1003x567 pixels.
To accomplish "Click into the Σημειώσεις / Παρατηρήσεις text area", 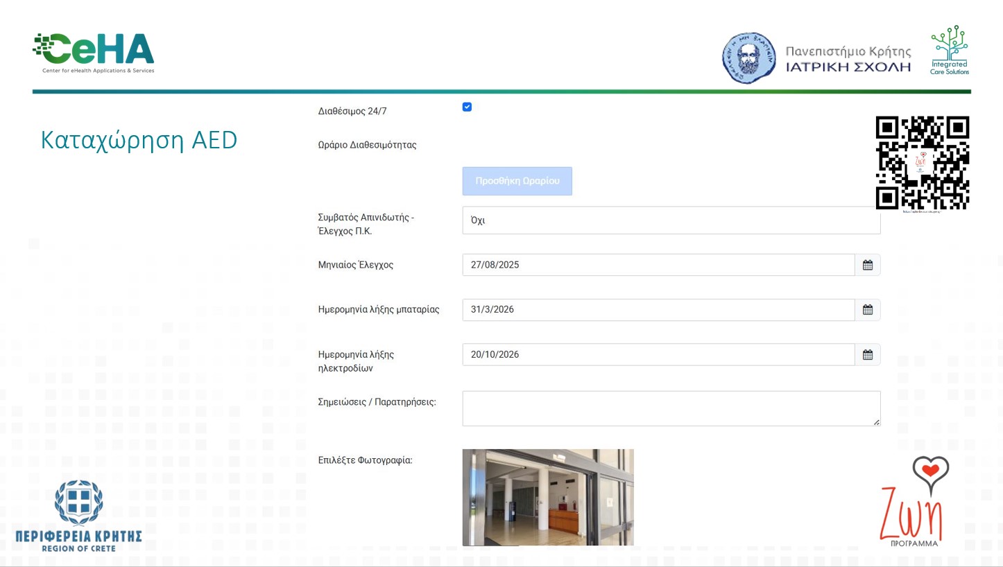I will 670,408.
